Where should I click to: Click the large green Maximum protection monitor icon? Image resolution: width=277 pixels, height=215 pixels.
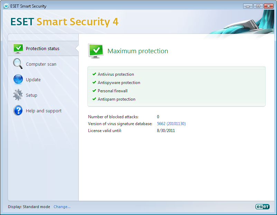(96, 51)
